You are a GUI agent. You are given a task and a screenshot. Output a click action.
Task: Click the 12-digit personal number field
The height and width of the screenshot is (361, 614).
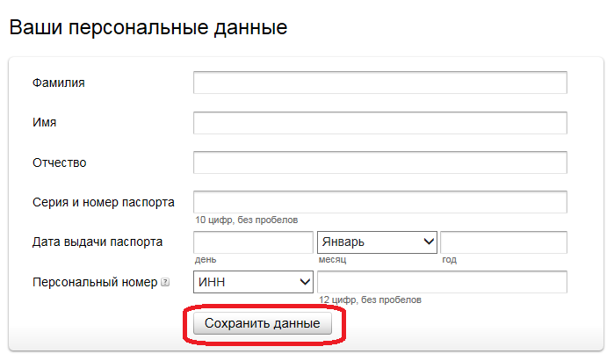click(x=442, y=282)
